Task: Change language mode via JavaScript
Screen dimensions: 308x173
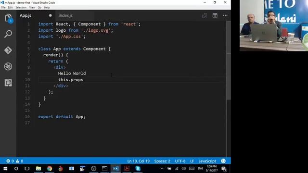Action: 207,161
